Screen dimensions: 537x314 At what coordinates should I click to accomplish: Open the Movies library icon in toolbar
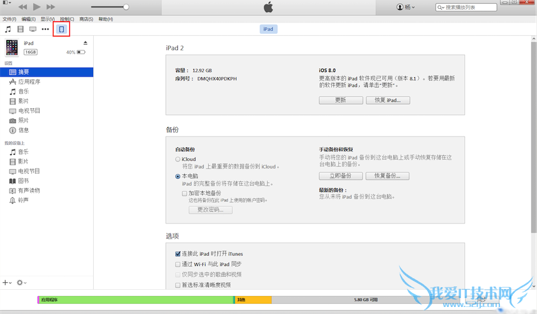pyautogui.click(x=20, y=29)
